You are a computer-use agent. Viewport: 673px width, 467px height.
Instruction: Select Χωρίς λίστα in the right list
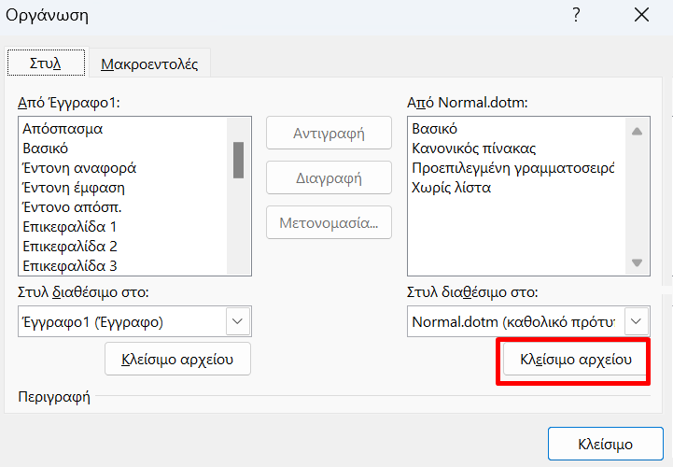pyautogui.click(x=451, y=188)
